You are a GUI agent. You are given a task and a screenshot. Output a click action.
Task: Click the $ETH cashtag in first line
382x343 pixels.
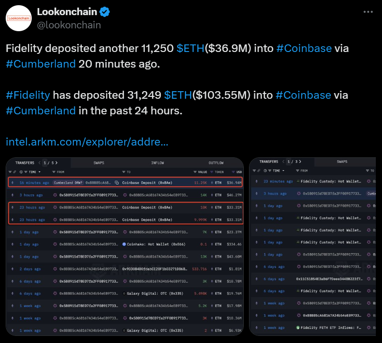pos(190,48)
